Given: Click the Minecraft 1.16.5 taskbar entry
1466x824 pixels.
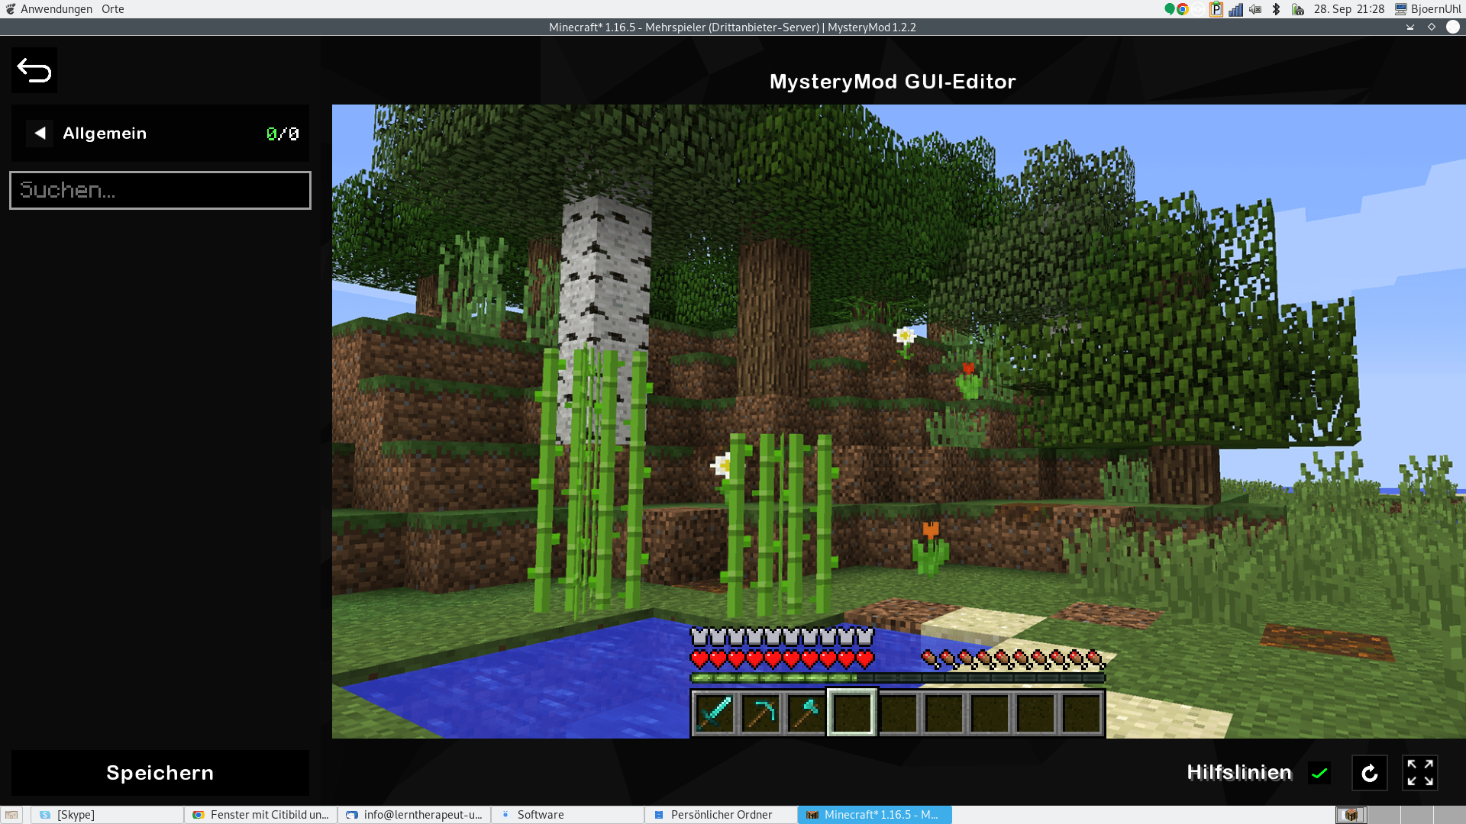Looking at the screenshot, I should pyautogui.click(x=874, y=815).
